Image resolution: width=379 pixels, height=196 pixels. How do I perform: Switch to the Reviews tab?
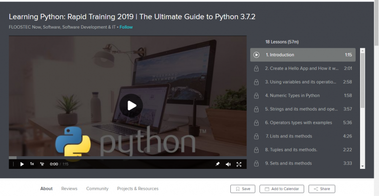click(x=69, y=189)
